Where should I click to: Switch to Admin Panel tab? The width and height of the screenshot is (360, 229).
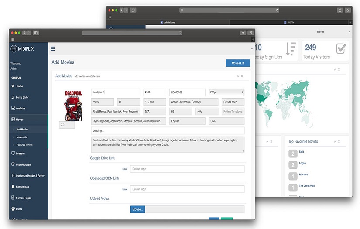click(x=168, y=22)
